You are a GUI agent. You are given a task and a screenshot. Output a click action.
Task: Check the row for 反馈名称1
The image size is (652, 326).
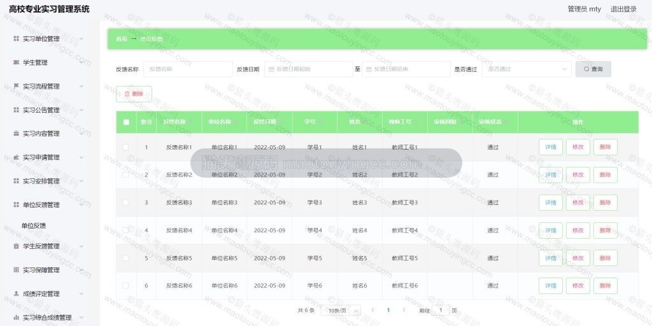tap(125, 147)
